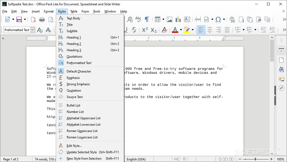Viewport: 287px width, 162px height.
Task: Toggle Justified alignment
Action: (x=227, y=30)
